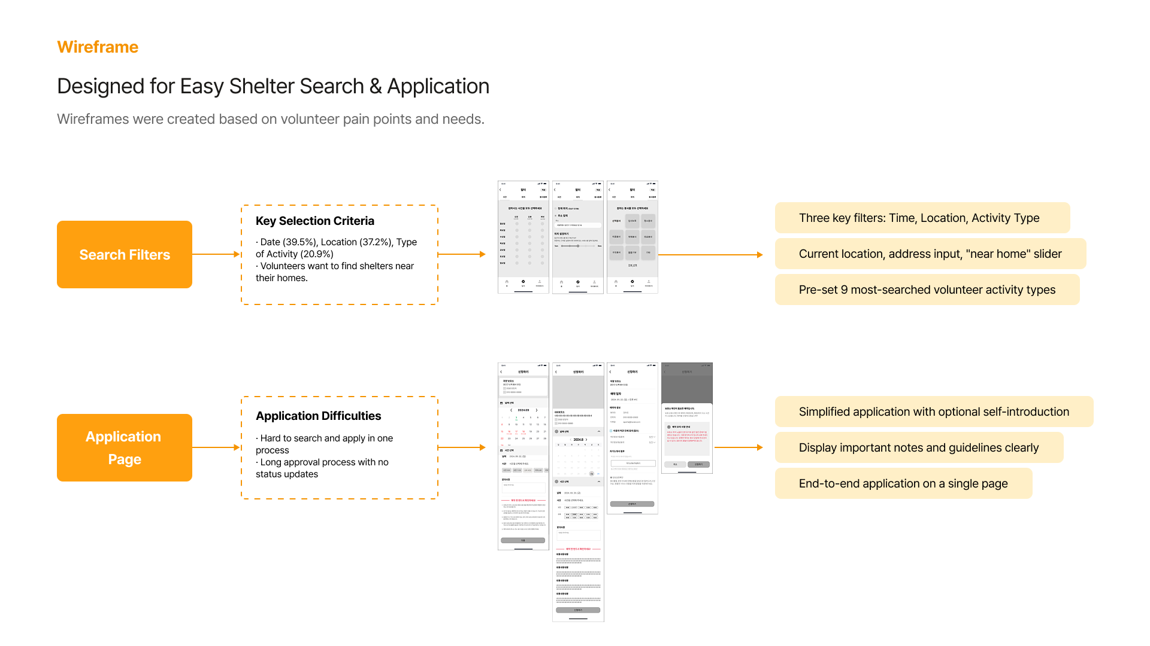Open first consent dropdown in confirmation wireframe
Screen dimensions: 1150x646
(x=652, y=437)
